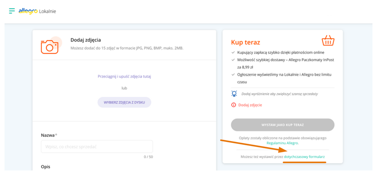
Task: Click the 'Dodaj zdjęcie' warning text
Action: [250, 105]
